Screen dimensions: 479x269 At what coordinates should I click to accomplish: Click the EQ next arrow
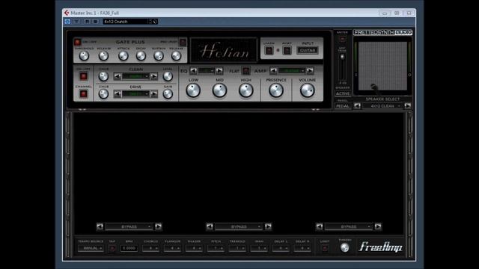219,71
